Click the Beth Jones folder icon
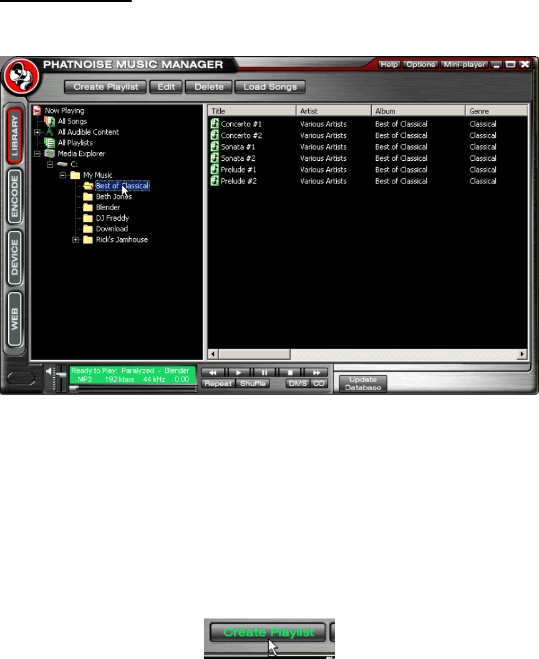This screenshot has width=539, height=659. point(88,196)
